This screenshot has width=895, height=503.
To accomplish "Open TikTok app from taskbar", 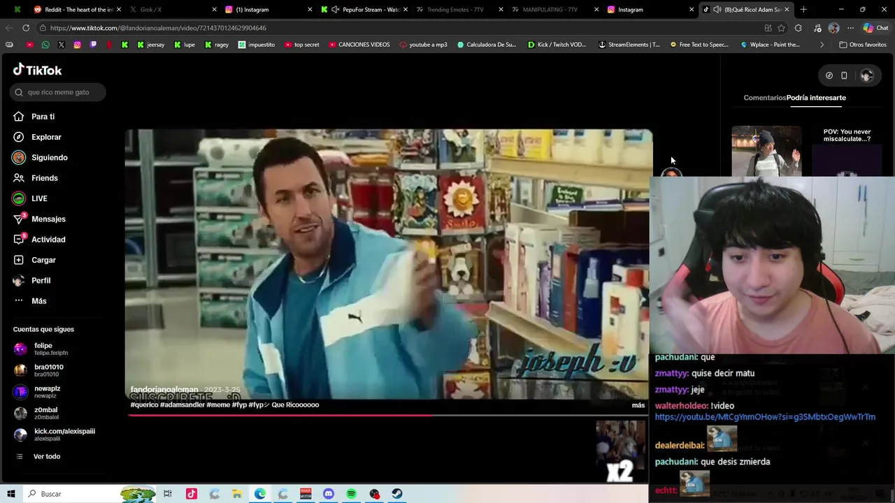I will [191, 494].
